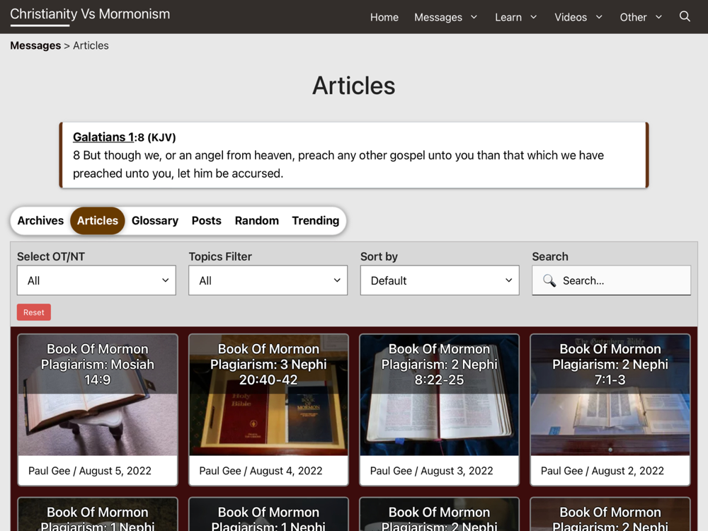The height and width of the screenshot is (531, 708).
Task: Open the Learn navigation menu
Action: point(508,17)
